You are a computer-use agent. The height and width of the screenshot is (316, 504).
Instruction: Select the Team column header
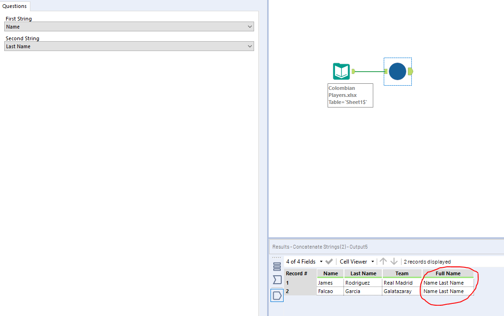pyautogui.click(x=402, y=273)
